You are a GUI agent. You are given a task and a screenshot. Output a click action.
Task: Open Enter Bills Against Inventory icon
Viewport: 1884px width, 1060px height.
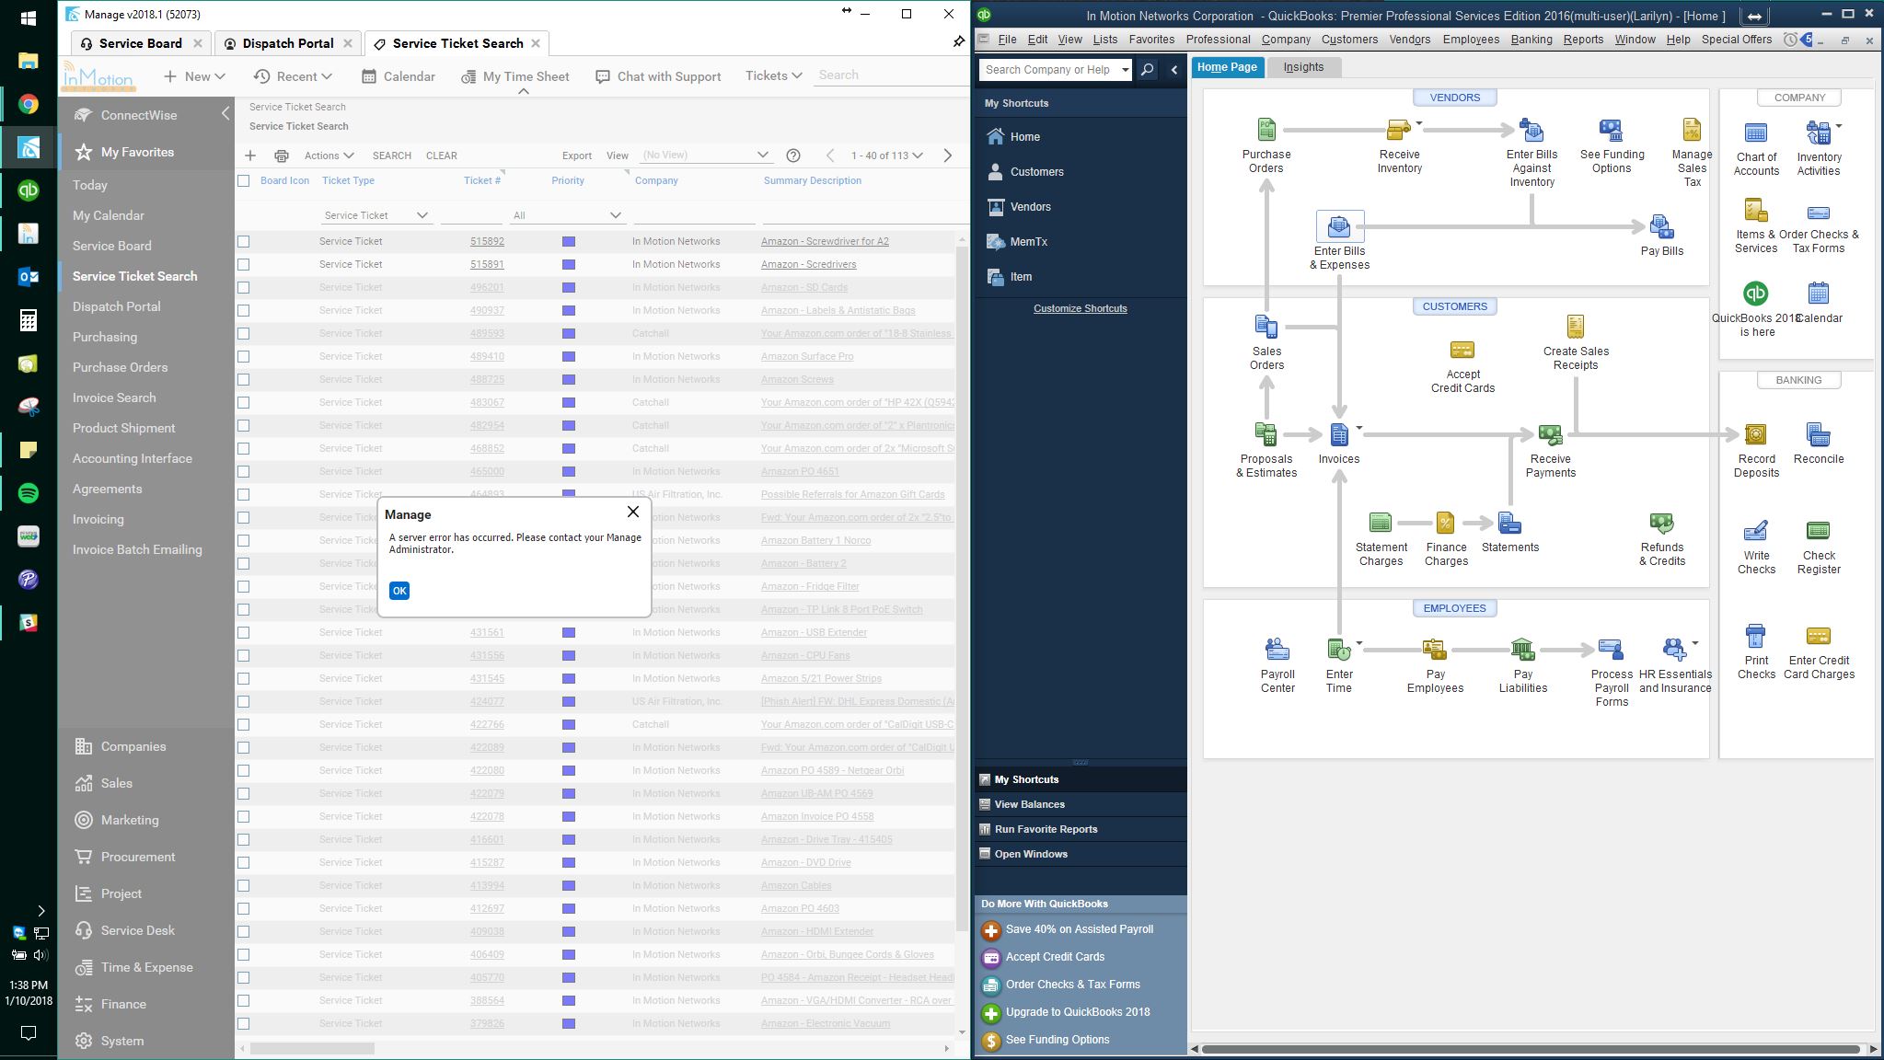pos(1531,130)
